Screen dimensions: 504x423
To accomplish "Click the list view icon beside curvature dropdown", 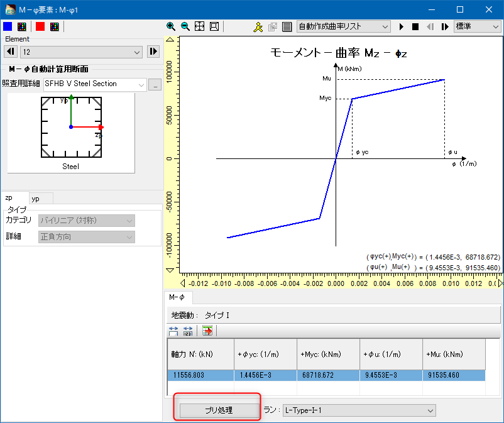I will pyautogui.click(x=287, y=26).
